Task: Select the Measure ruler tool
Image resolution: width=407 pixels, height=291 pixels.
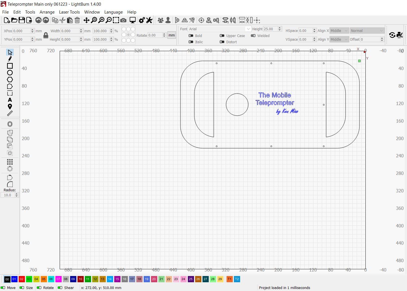Action: tap(10, 113)
